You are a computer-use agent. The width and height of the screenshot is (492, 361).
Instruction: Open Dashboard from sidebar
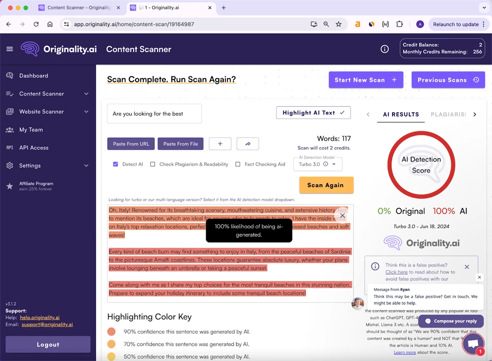point(34,75)
